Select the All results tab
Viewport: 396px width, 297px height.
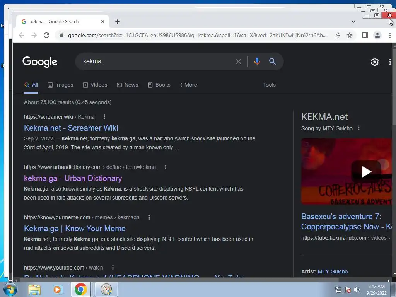tap(31, 85)
